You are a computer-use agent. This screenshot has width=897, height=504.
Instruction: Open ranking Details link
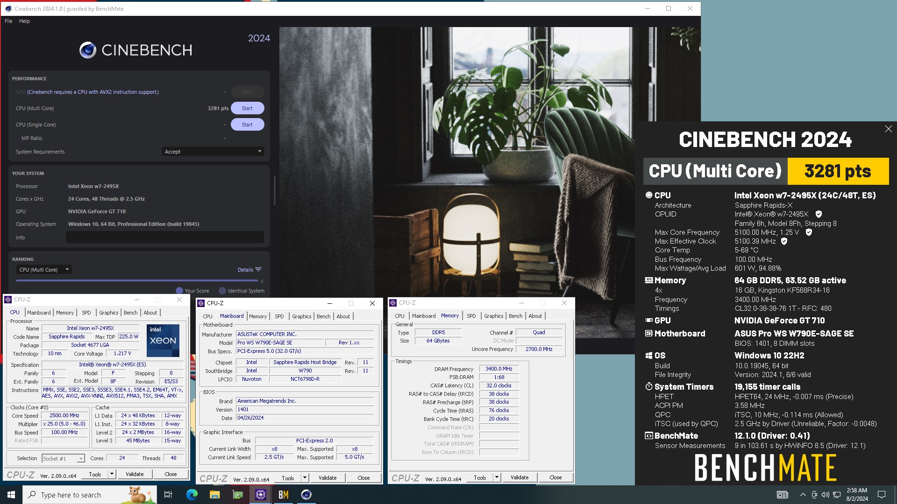click(245, 270)
